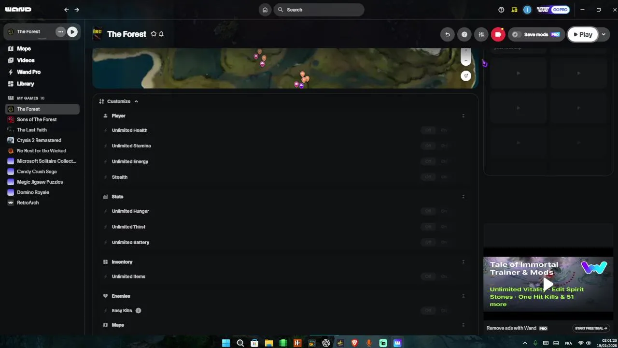The image size is (618, 348).
Task: Open Windows Start menu
Action: click(x=225, y=343)
